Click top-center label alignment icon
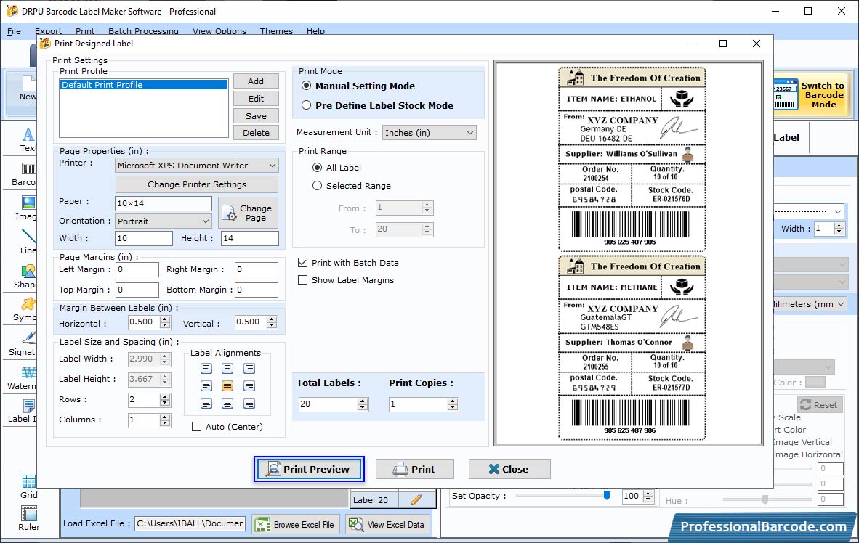The width and height of the screenshot is (859, 543). coord(227,368)
